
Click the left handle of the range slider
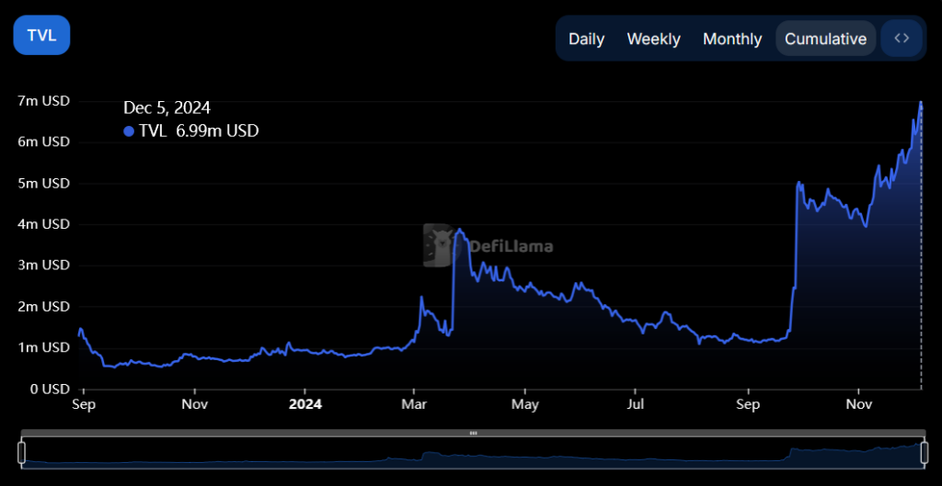(22, 453)
